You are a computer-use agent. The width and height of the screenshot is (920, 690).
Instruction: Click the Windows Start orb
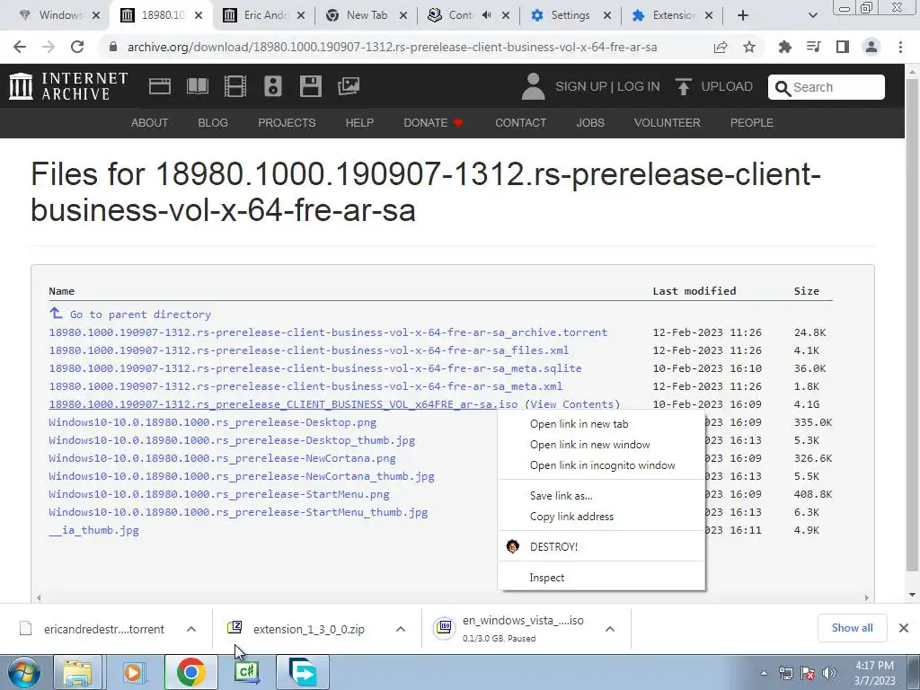23,672
